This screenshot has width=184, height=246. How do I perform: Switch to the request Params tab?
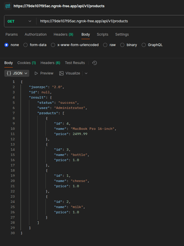(12, 34)
